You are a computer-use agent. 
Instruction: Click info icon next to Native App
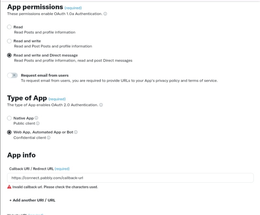(36, 118)
